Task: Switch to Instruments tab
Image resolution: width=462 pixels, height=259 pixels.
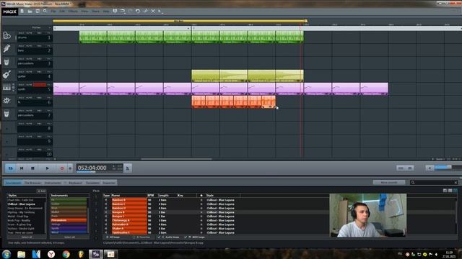Action: pos(53,183)
